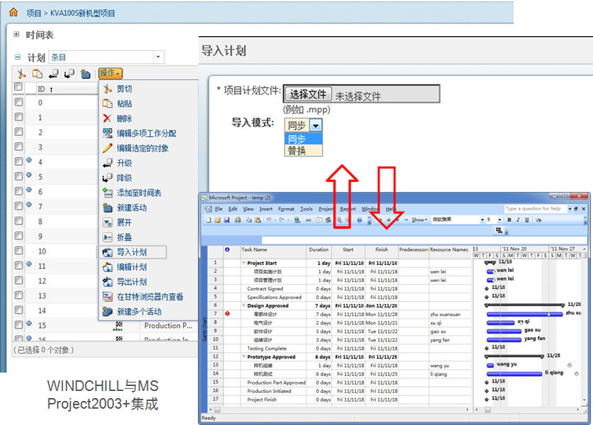Select 导出计划 menu entry
This screenshot has width=593, height=425.
(132, 282)
